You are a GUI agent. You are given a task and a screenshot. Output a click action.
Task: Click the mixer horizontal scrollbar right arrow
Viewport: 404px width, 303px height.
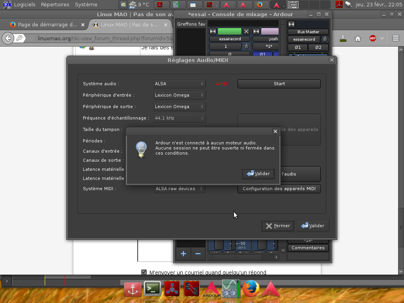[x=276, y=257]
